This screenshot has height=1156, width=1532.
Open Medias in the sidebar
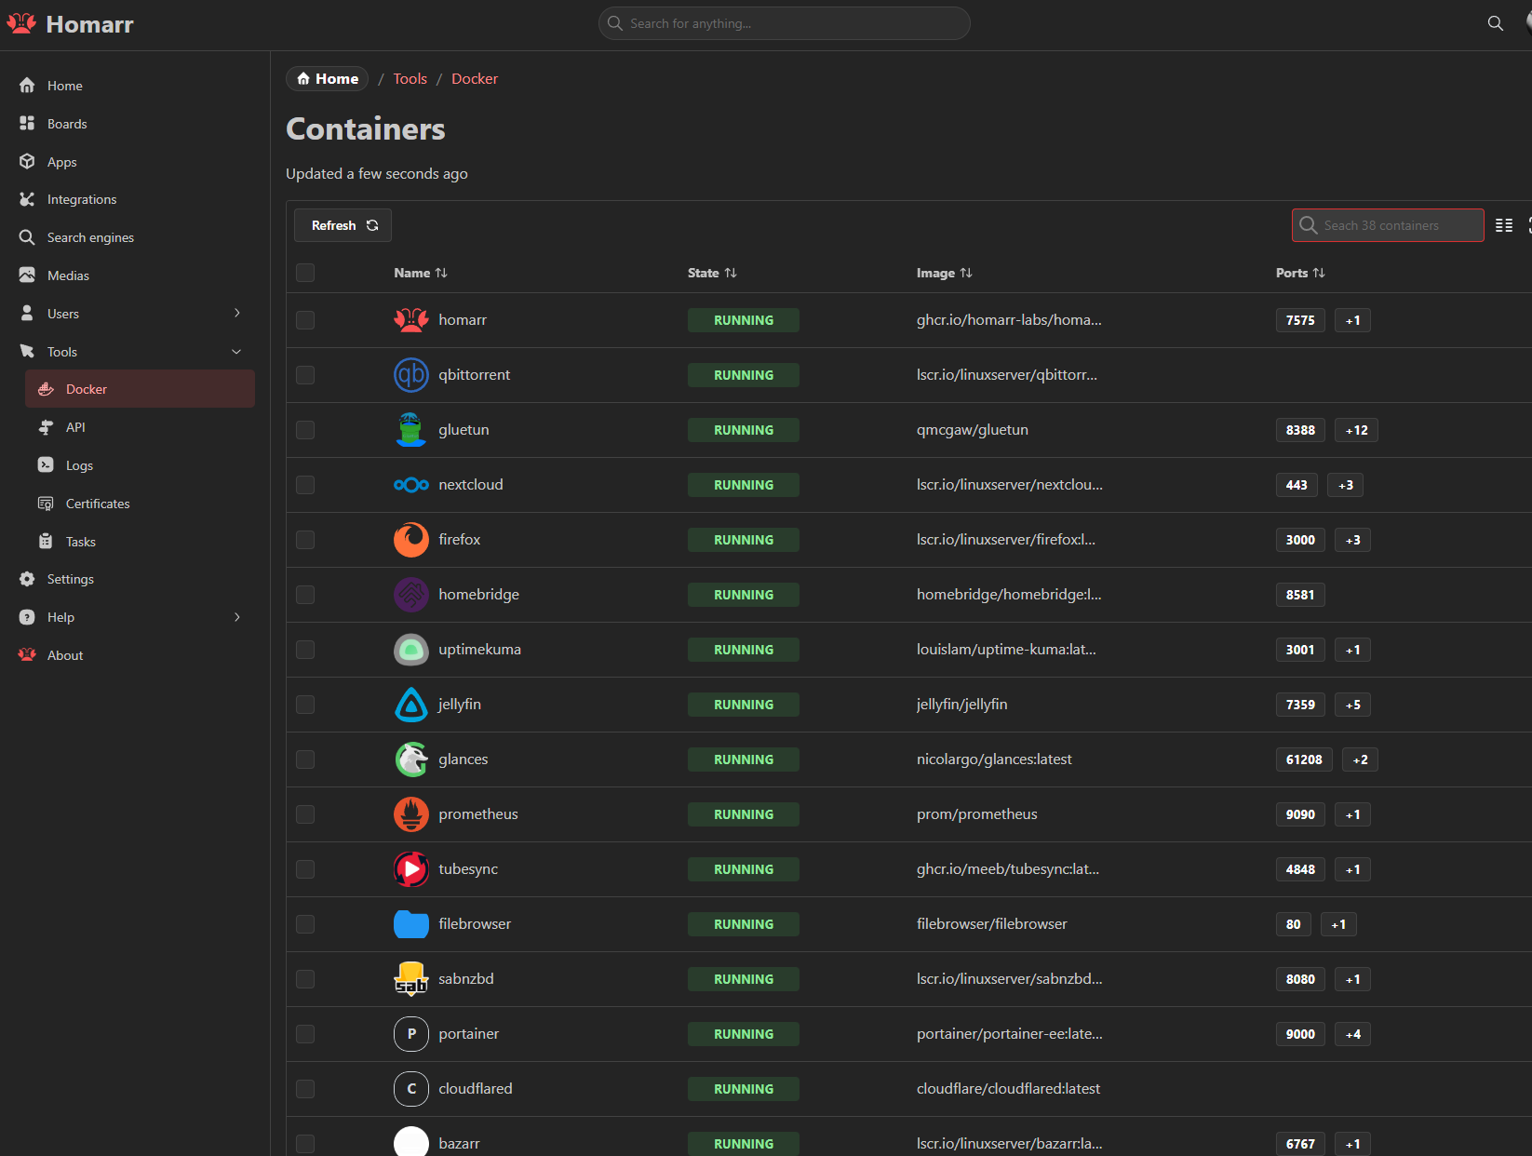click(x=131, y=276)
